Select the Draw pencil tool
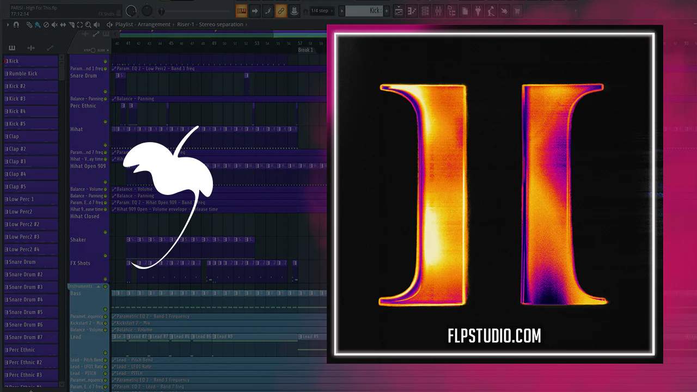This screenshot has width=697, height=392. [x=29, y=24]
